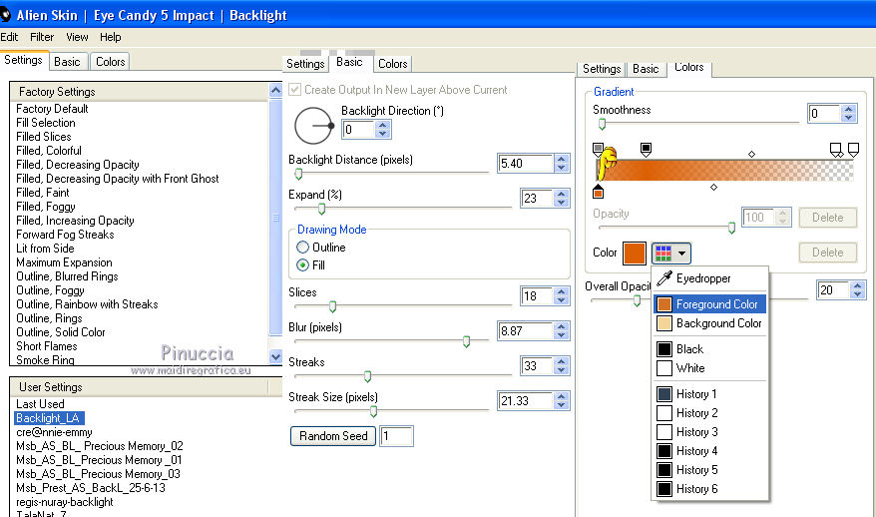Open the View menu
The image size is (876, 517).
point(77,37)
